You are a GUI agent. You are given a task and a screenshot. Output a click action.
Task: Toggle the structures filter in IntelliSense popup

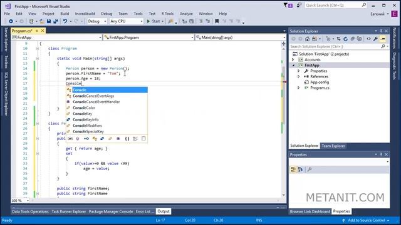point(102,139)
